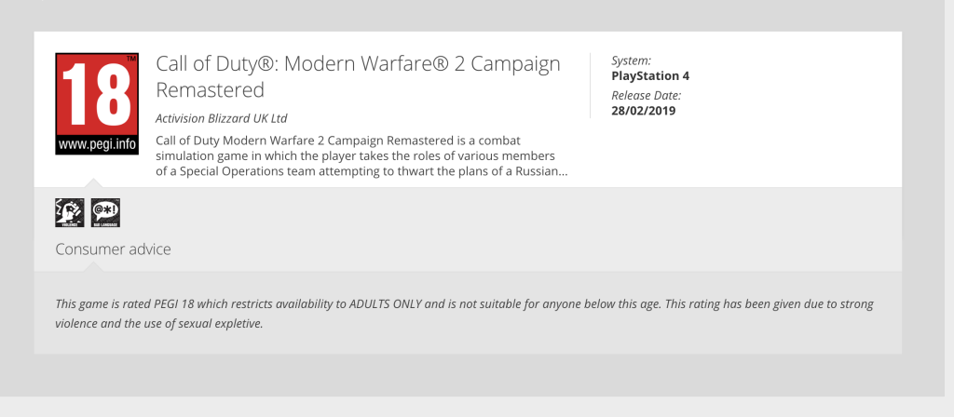The height and width of the screenshot is (417, 954).
Task: Click the Violence content descriptor icon
Action: [69, 213]
